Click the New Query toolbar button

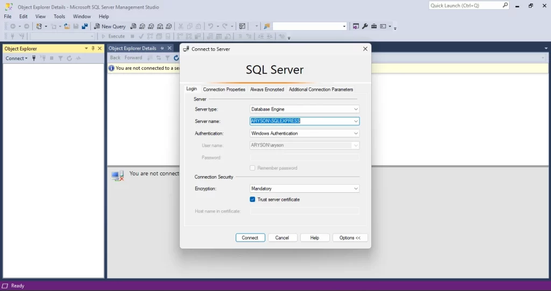110,26
